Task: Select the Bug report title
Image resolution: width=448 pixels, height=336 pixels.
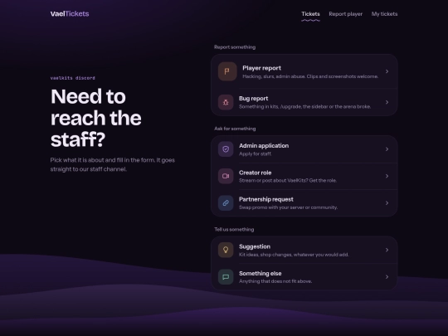Action: click(253, 98)
